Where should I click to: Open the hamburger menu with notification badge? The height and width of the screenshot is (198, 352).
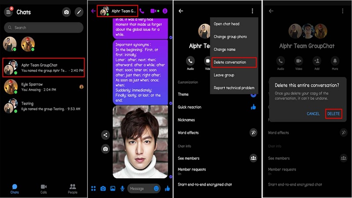tap(8, 12)
